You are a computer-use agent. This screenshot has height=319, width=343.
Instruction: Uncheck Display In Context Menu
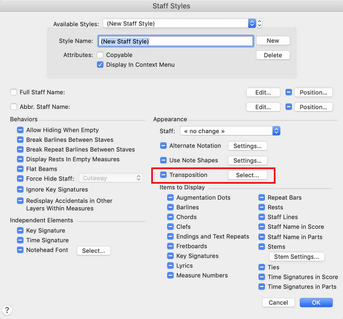pyautogui.click(x=100, y=65)
